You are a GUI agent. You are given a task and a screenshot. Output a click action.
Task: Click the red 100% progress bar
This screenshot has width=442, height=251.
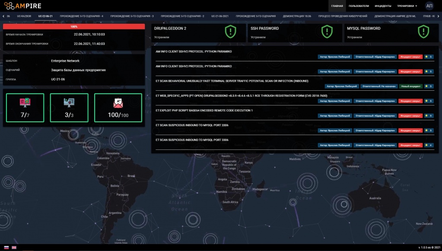coord(74,26)
